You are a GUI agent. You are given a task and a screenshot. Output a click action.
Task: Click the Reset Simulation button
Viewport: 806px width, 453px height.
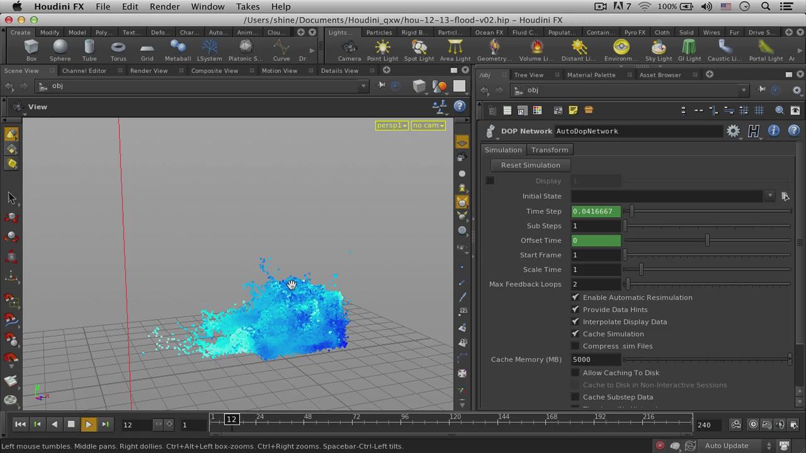point(530,165)
